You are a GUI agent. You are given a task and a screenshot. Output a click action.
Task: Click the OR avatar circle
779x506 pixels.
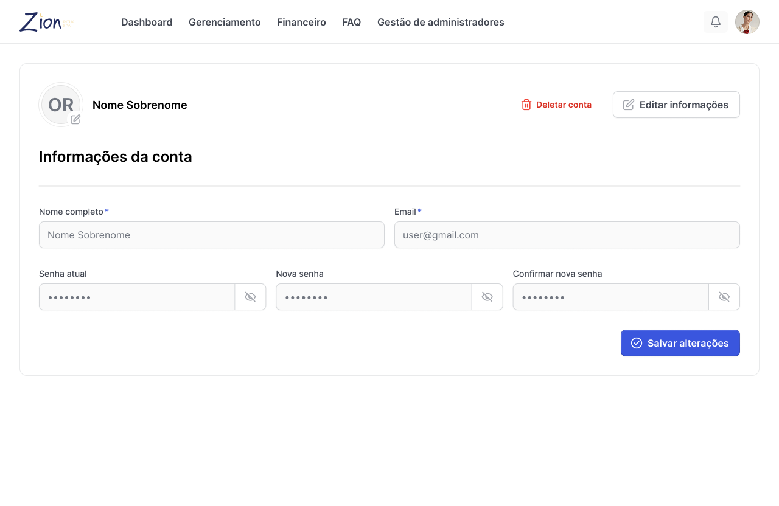tap(60, 104)
